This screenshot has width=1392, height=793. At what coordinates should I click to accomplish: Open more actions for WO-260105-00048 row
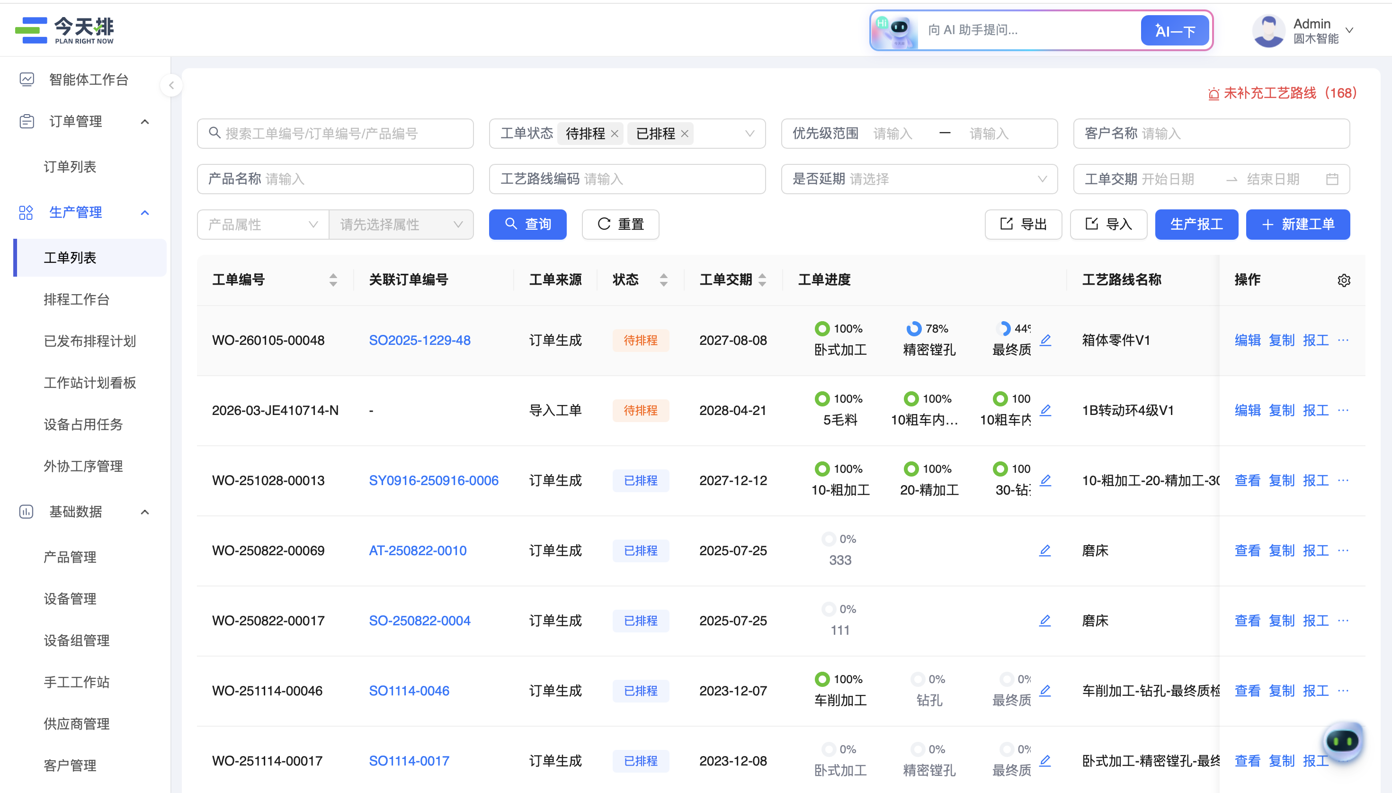[x=1343, y=341]
